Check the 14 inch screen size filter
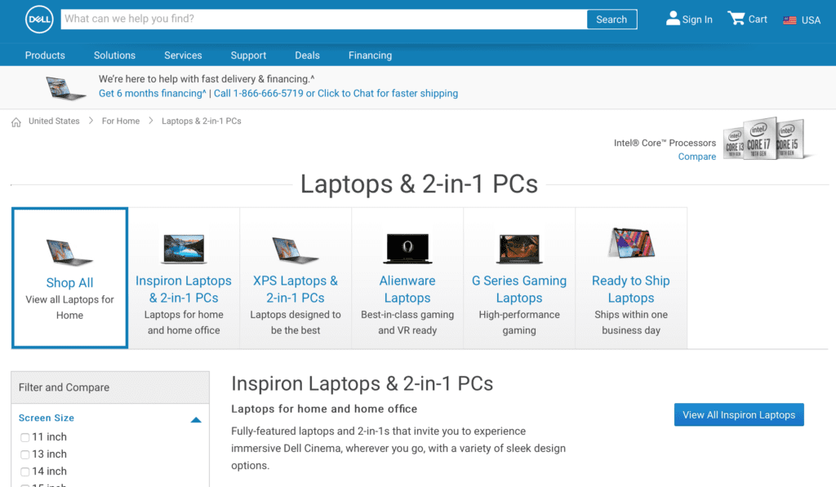This screenshot has height=487, width=836. [25, 472]
